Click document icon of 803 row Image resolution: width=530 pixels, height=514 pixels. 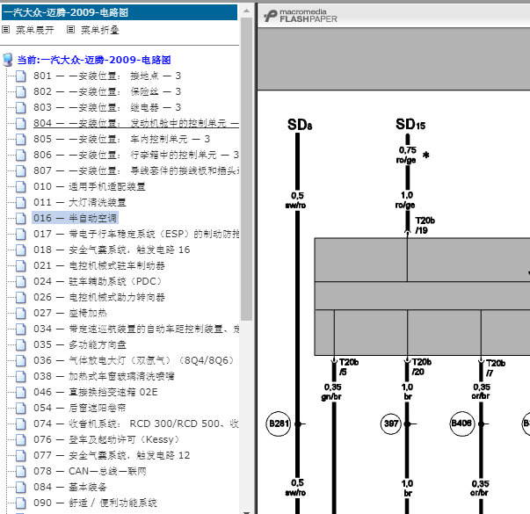pos(20,108)
